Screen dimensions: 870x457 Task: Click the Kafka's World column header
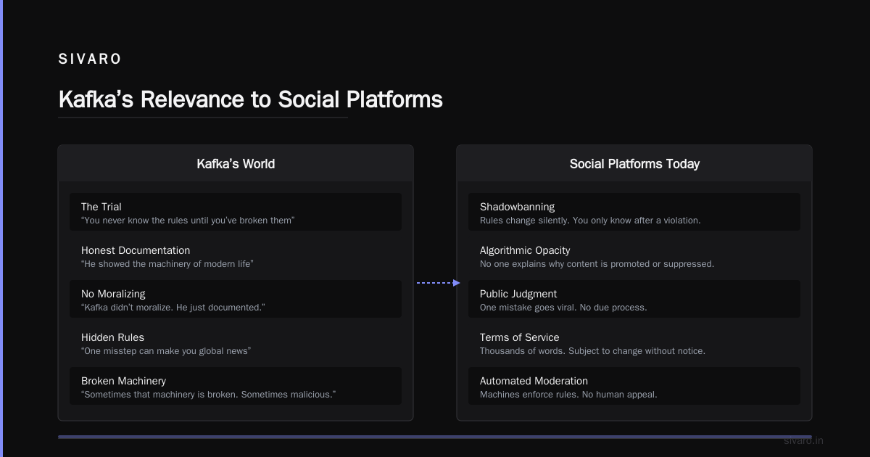coord(236,164)
